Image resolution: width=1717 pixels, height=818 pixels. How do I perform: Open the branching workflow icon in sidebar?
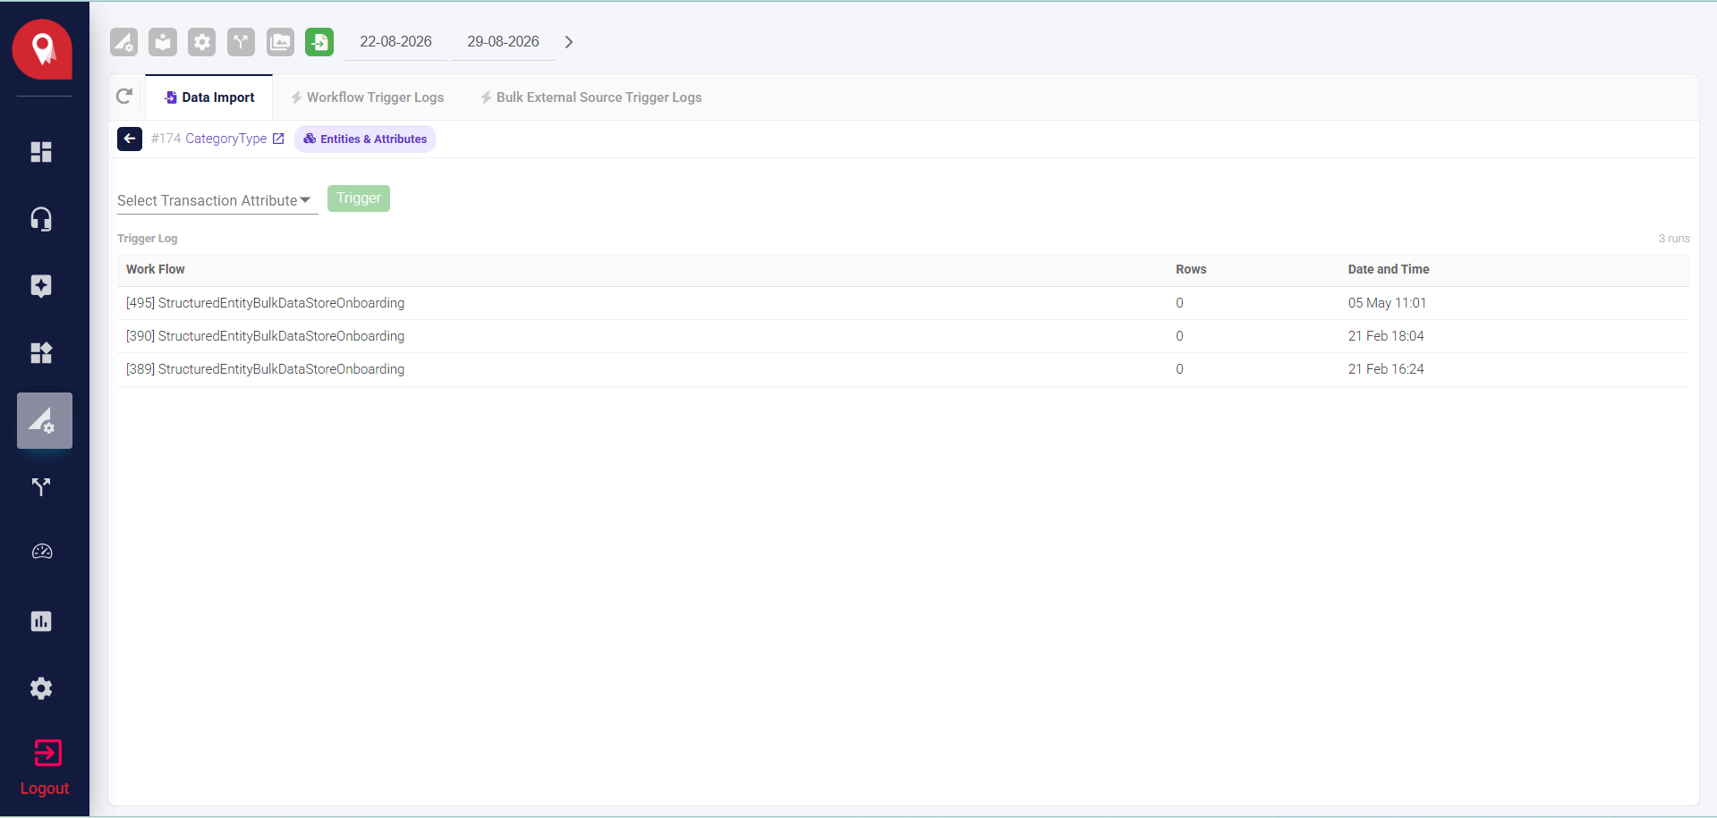41,486
